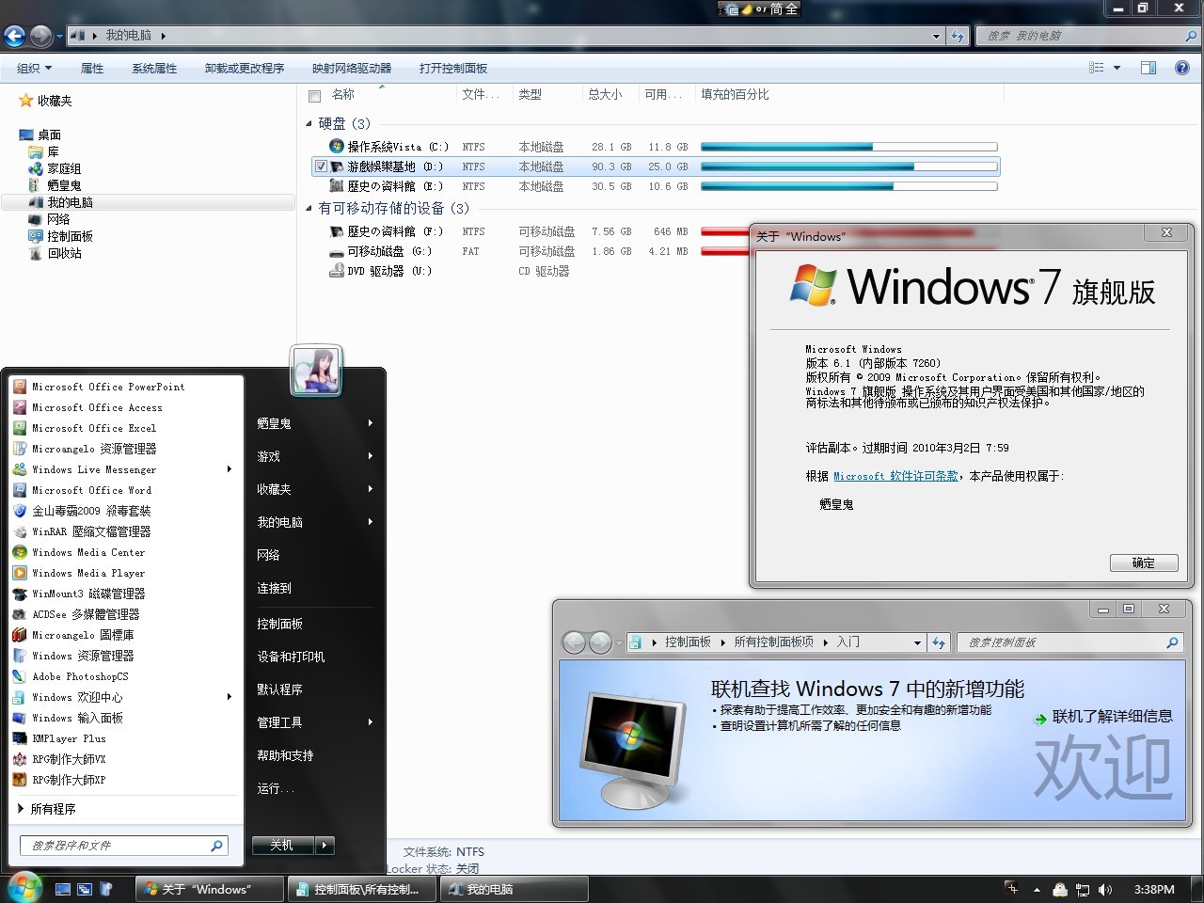Image resolution: width=1204 pixels, height=903 pixels.
Task: Click the 操作系统Vista (C:) usage bar
Action: pos(848,147)
